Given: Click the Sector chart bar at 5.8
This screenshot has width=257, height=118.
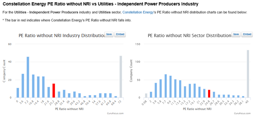Looking at the screenshot, I should click(x=161, y=89).
